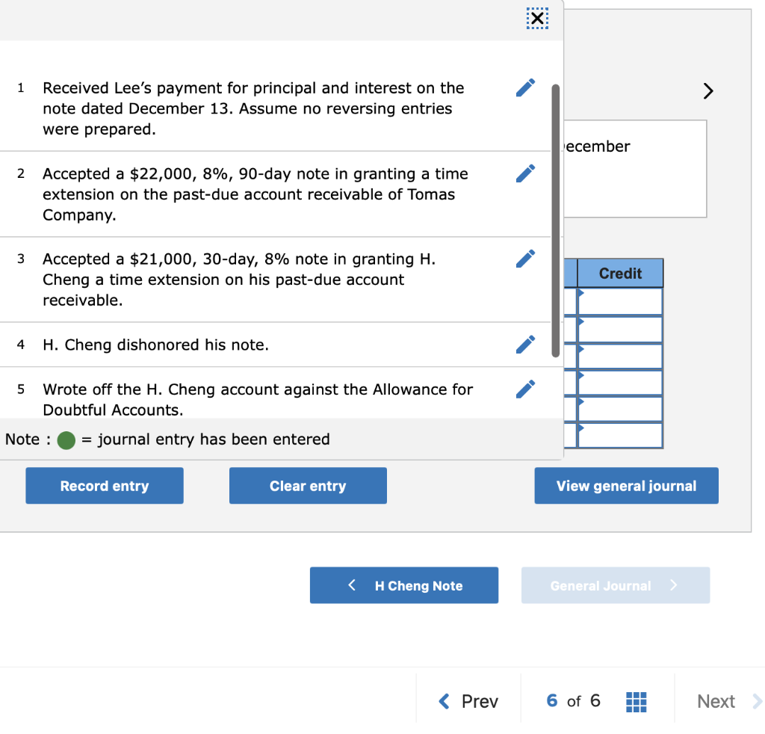
Task: Edit the Allowance write-off transaction entry
Action: [525, 388]
